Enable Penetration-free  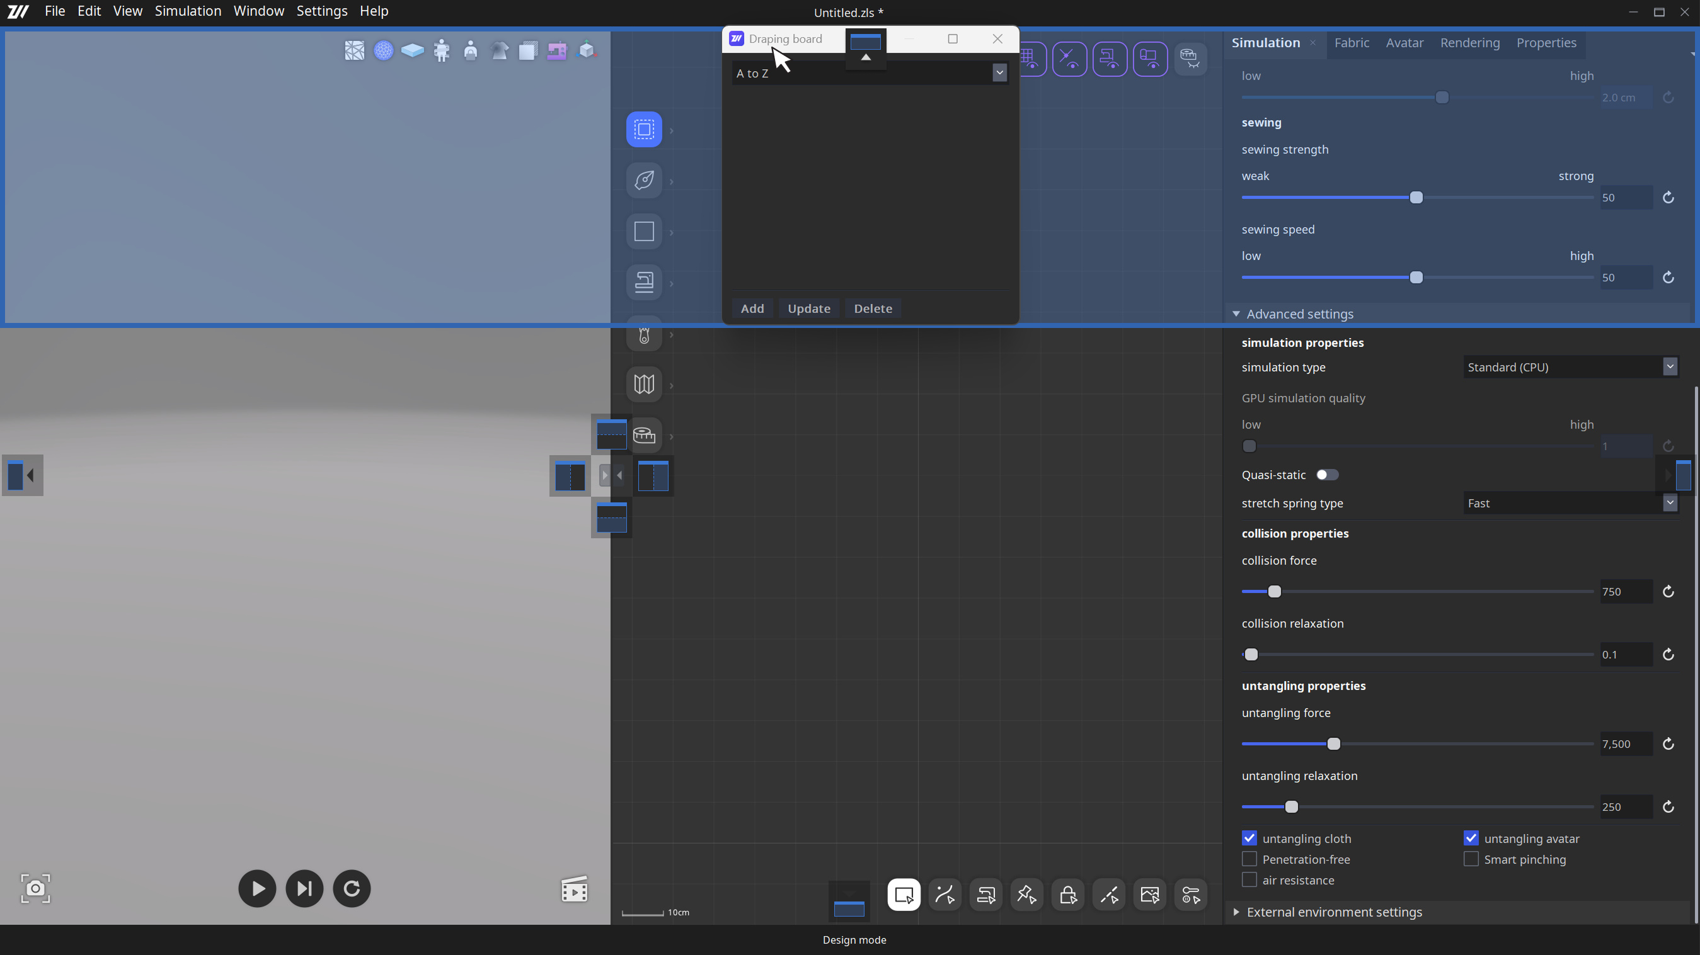click(1249, 859)
